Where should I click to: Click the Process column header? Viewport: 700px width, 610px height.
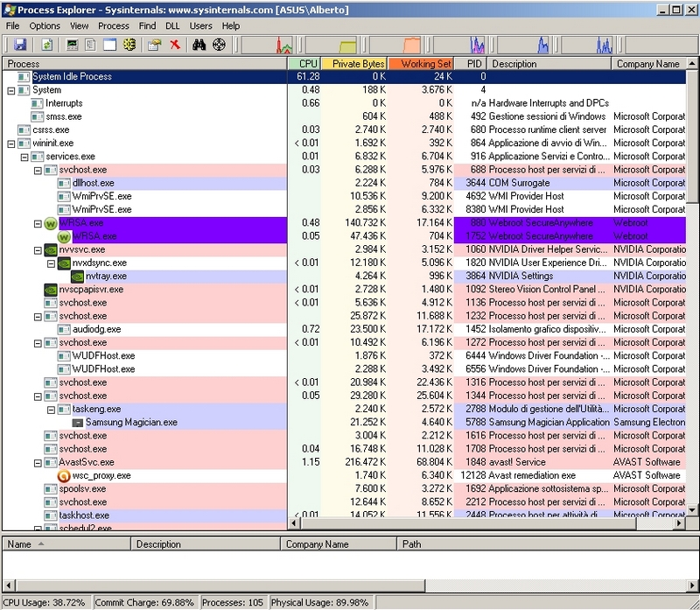(x=144, y=64)
